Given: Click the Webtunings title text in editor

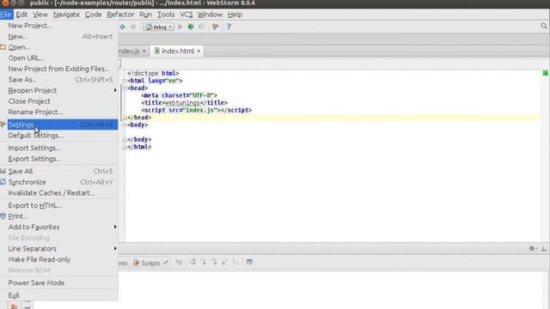Looking at the screenshot, I should tap(182, 103).
